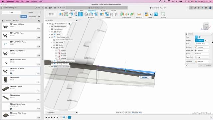Click the New Component icon in Create
This screenshot has height=120, width=213.
pyautogui.click(x=61, y=14)
